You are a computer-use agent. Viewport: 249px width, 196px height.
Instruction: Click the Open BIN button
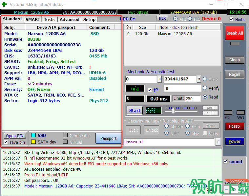15,136
